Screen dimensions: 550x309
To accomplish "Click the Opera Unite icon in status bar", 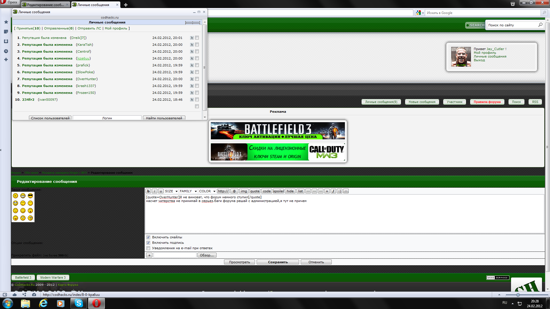I will [x=24, y=295].
